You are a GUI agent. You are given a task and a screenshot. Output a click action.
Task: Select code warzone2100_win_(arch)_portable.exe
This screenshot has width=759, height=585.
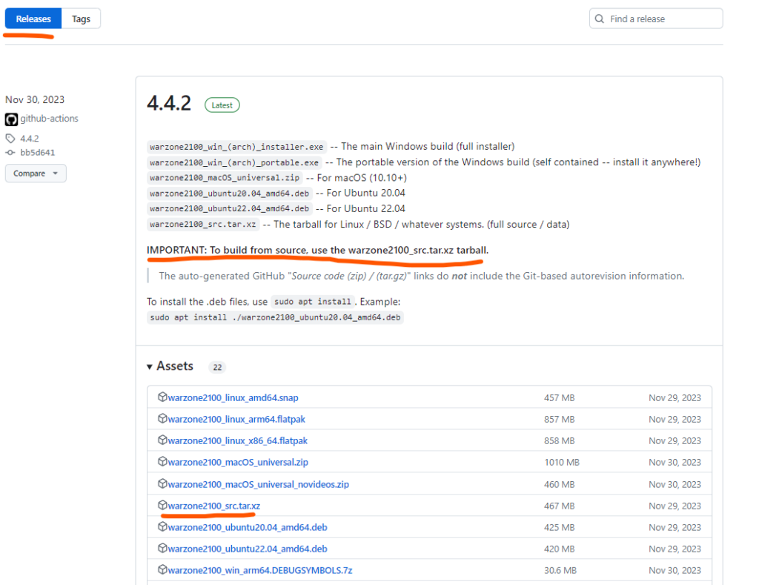pos(234,162)
